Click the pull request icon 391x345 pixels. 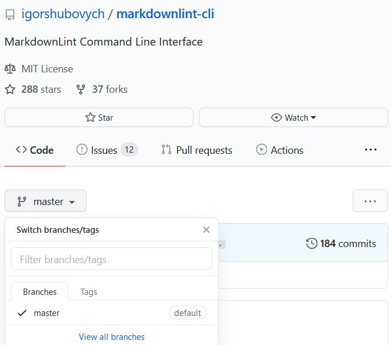coord(166,150)
